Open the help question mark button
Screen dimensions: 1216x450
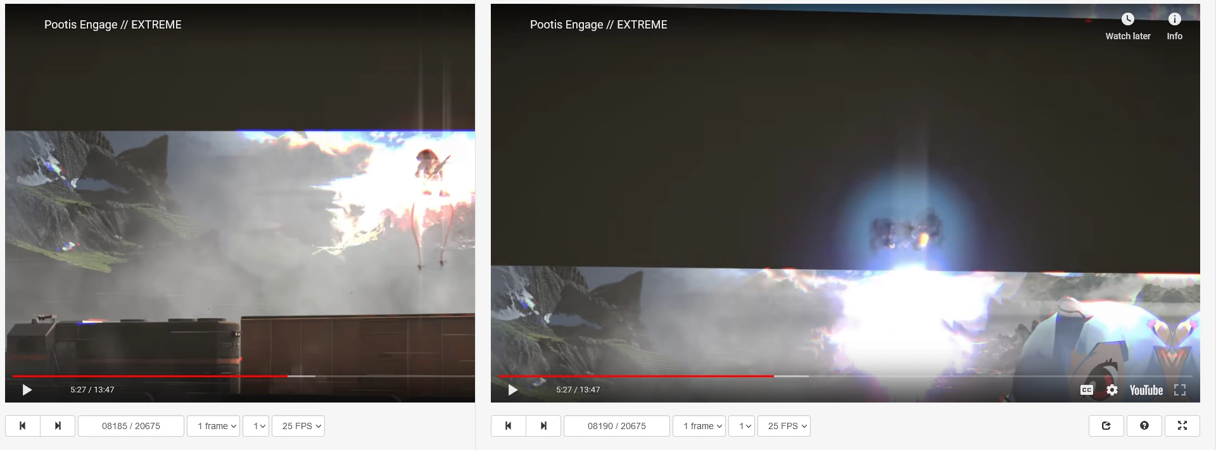pyautogui.click(x=1144, y=426)
